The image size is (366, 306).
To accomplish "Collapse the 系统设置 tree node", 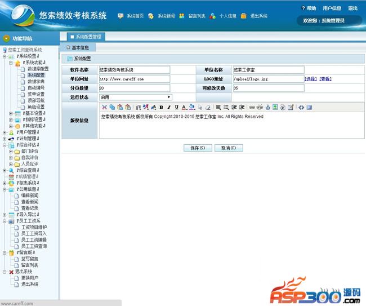I will tap(5, 56).
